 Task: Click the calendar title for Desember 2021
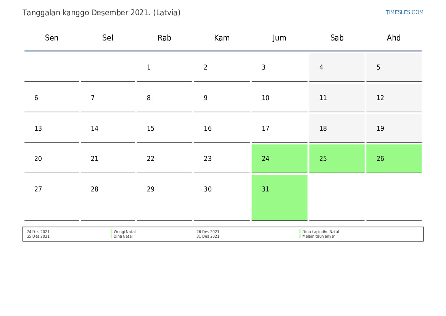pyautogui.click(x=101, y=13)
